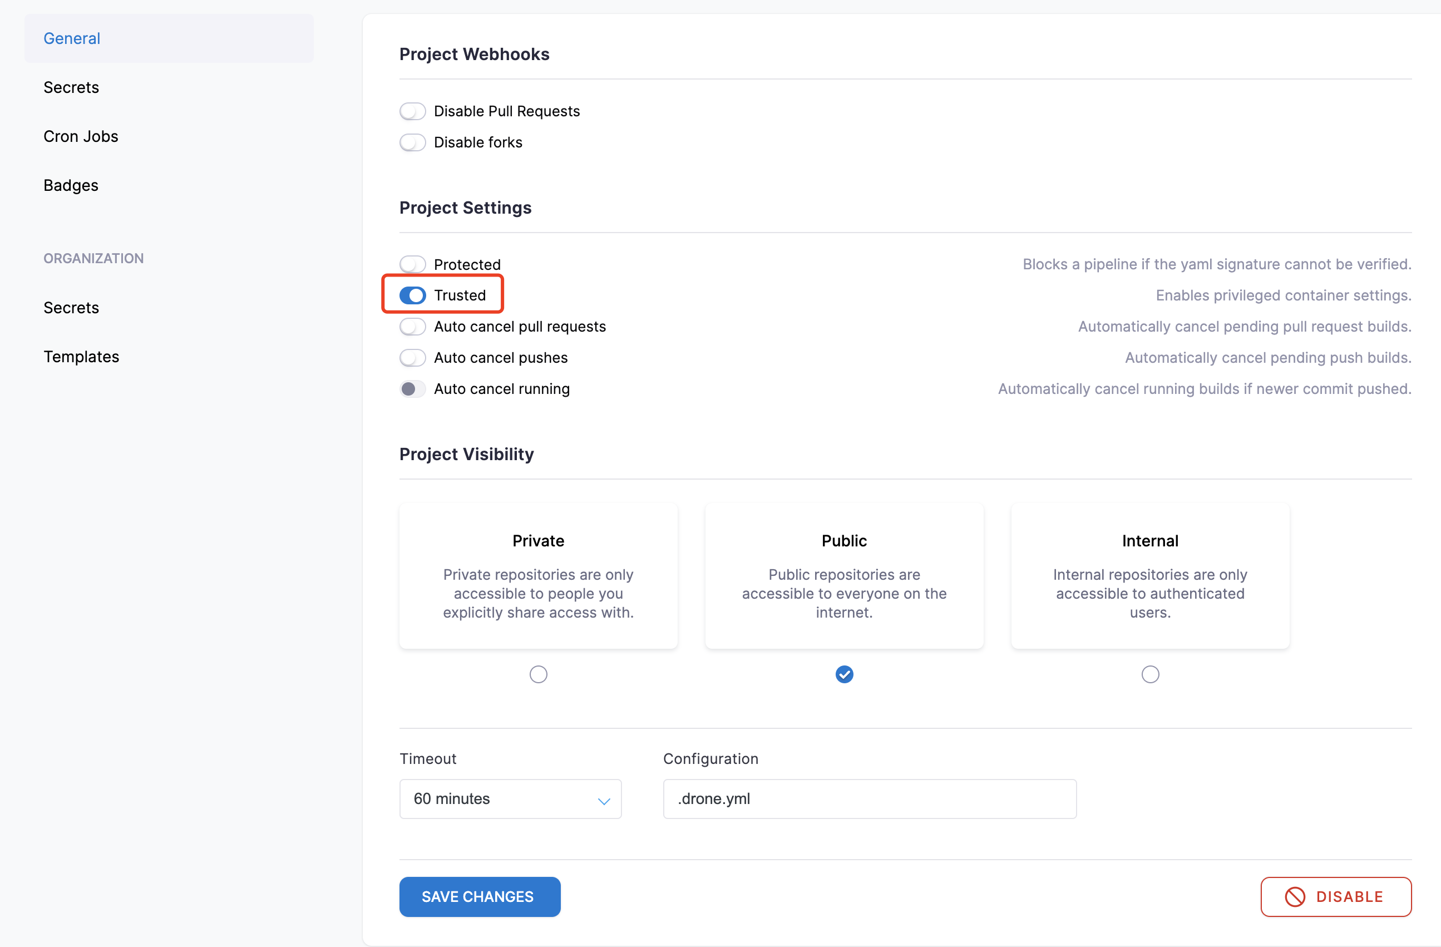Enable Auto cancel pull requests toggle
This screenshot has width=1441, height=947.
[x=411, y=327]
